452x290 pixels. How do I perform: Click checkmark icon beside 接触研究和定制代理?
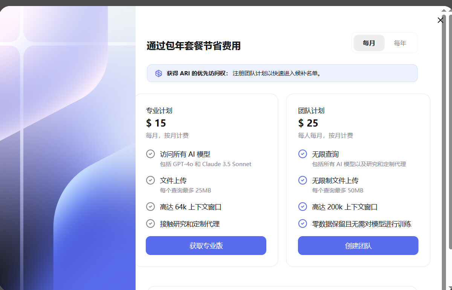(150, 224)
